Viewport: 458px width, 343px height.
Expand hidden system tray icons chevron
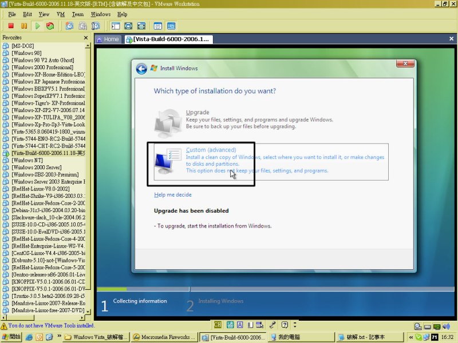pos(410,337)
